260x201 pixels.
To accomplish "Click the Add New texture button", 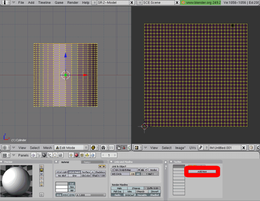I will click(202, 172).
